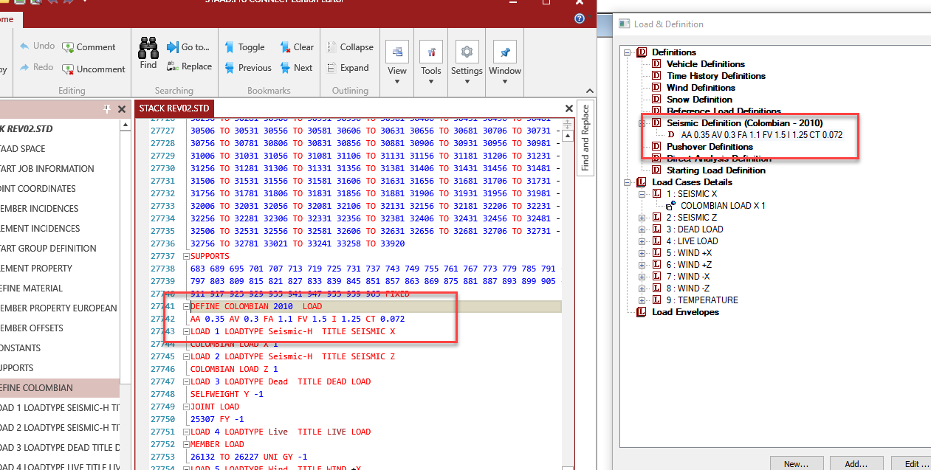Collapse the Load Cases Details node
This screenshot has height=470, width=931.
(628, 182)
